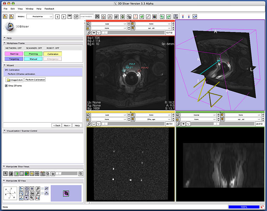The width and height of the screenshot is (267, 211).
Task: Click the zoom-in magnifier in 3D View panel
Action: coord(38,188)
